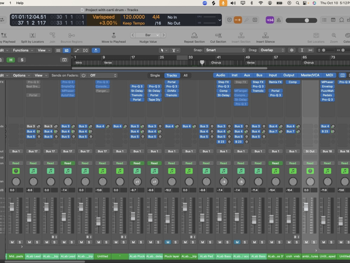Select the Single mixer view tab
The width and height of the screenshot is (350, 263).
[155, 75]
